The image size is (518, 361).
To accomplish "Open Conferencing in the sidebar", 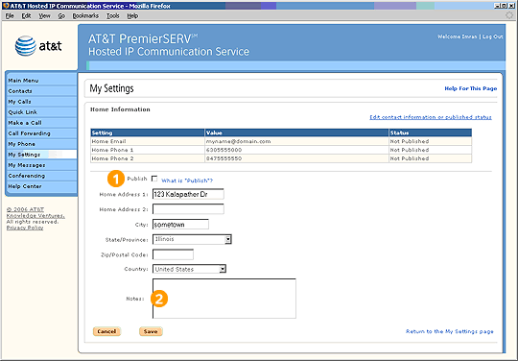I will point(41,176).
